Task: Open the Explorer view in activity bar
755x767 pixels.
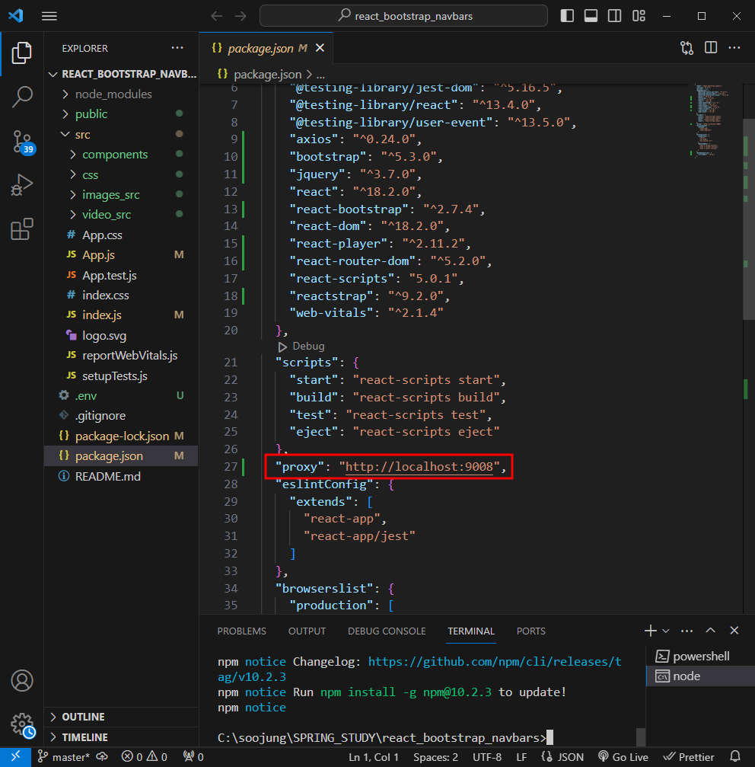Action: (x=21, y=53)
